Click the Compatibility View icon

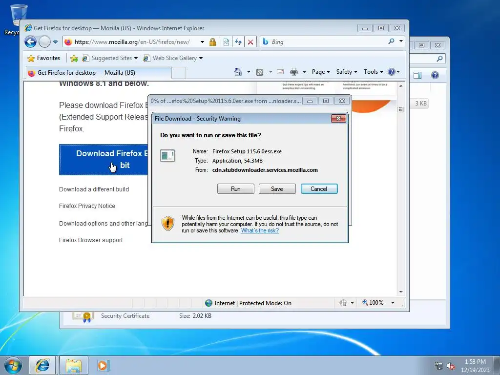click(226, 42)
